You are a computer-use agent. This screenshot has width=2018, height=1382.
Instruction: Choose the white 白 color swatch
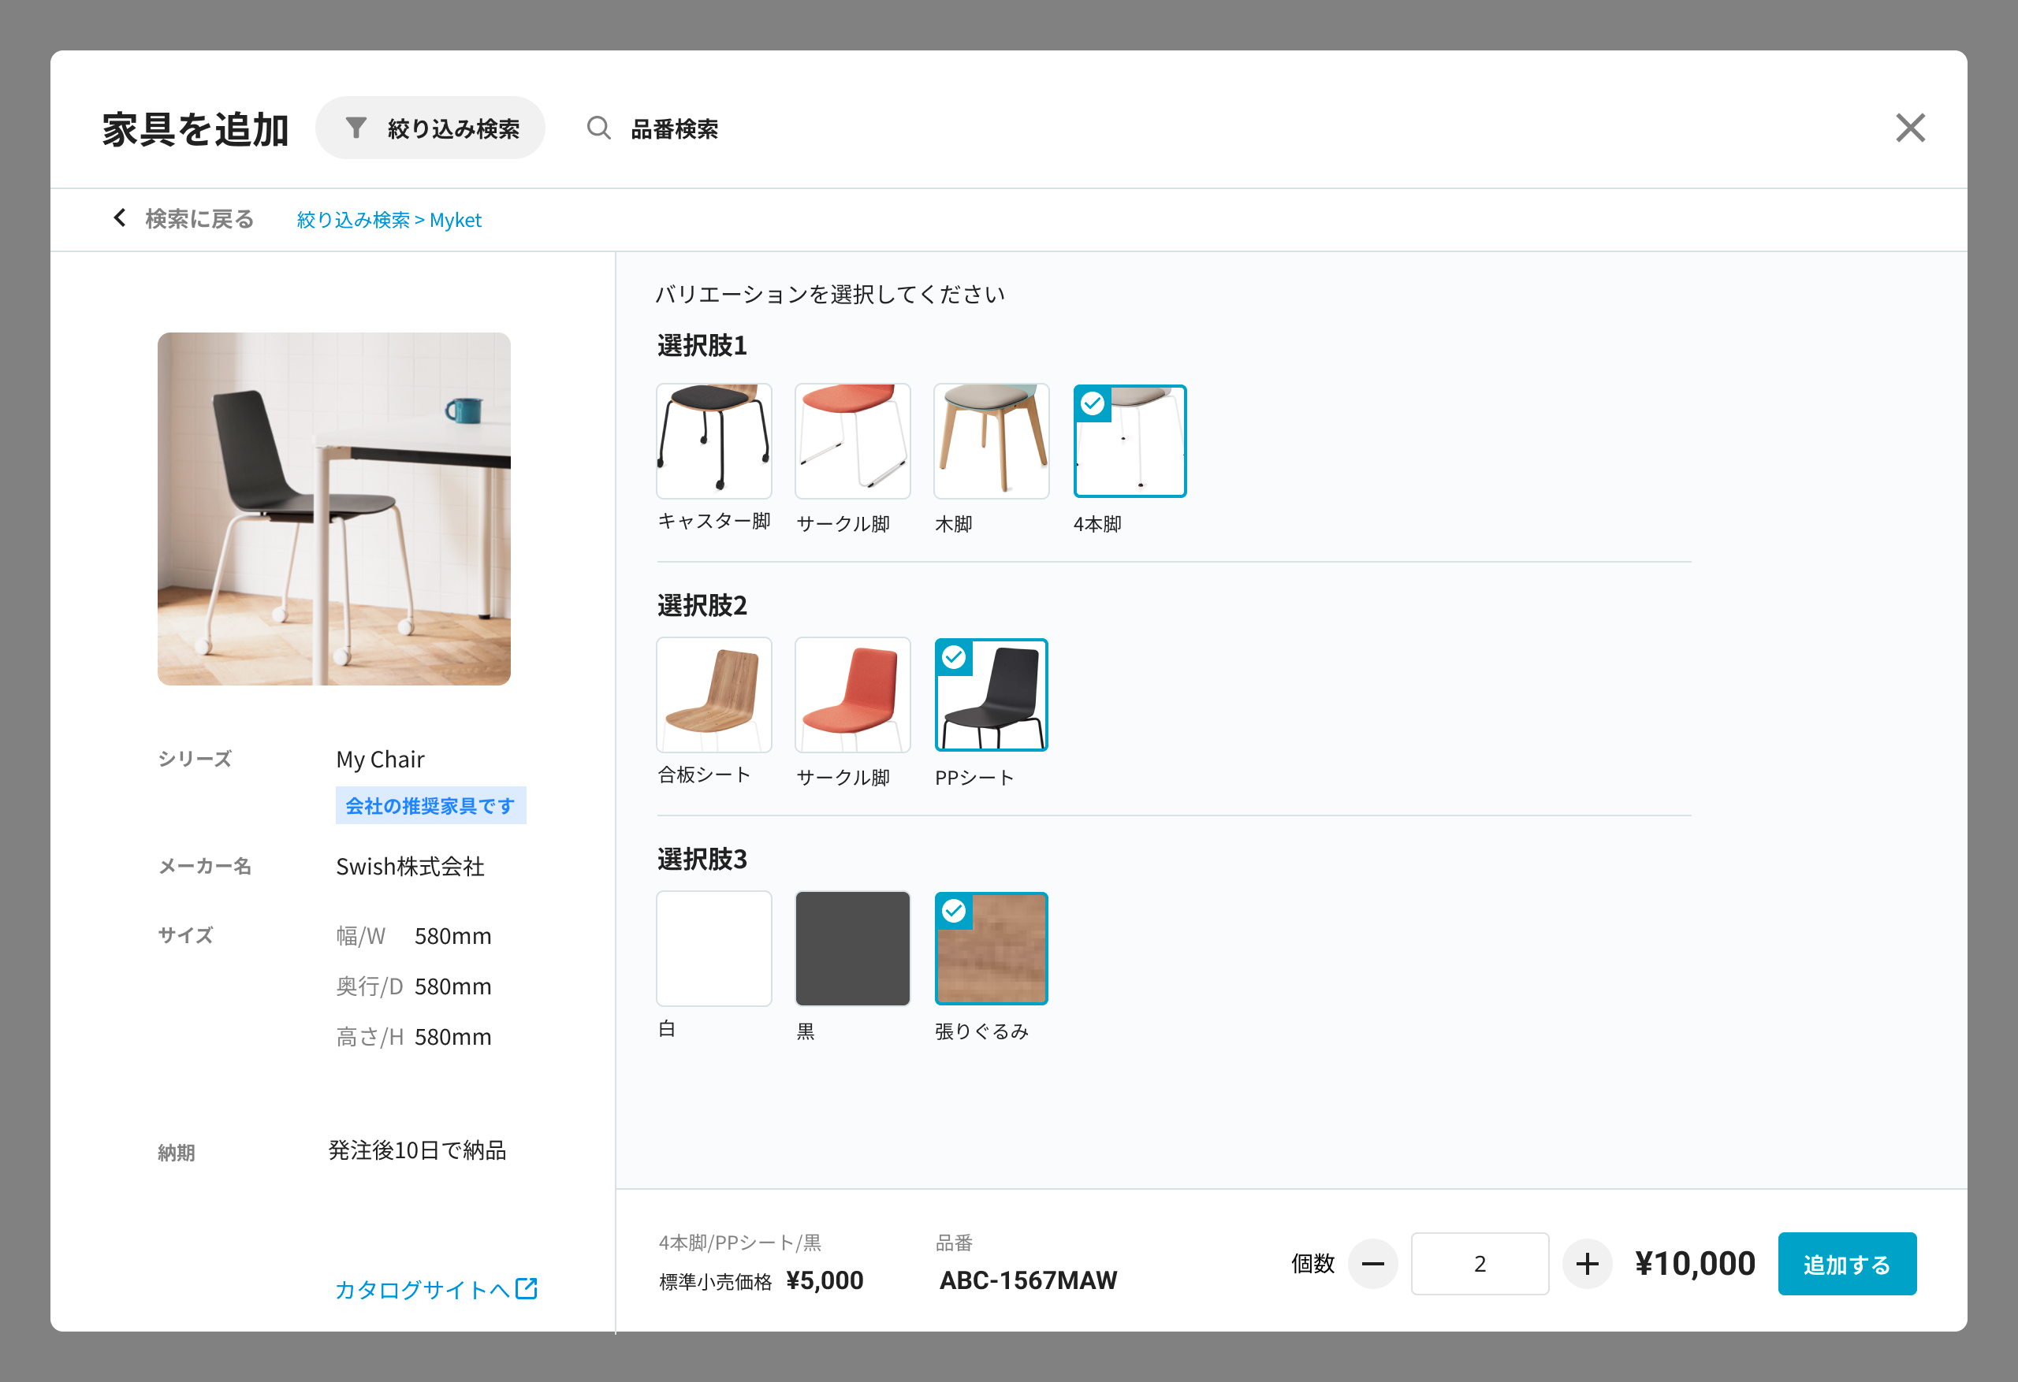pyautogui.click(x=713, y=948)
